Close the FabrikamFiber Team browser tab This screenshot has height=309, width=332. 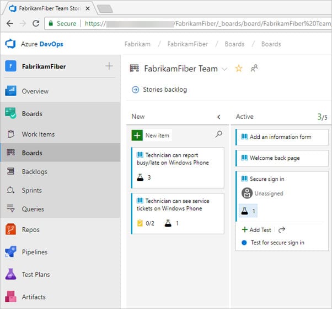[x=88, y=8]
